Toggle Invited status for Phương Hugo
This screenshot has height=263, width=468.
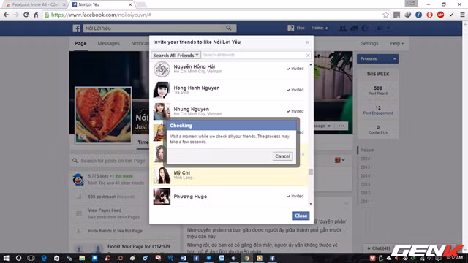coord(295,196)
